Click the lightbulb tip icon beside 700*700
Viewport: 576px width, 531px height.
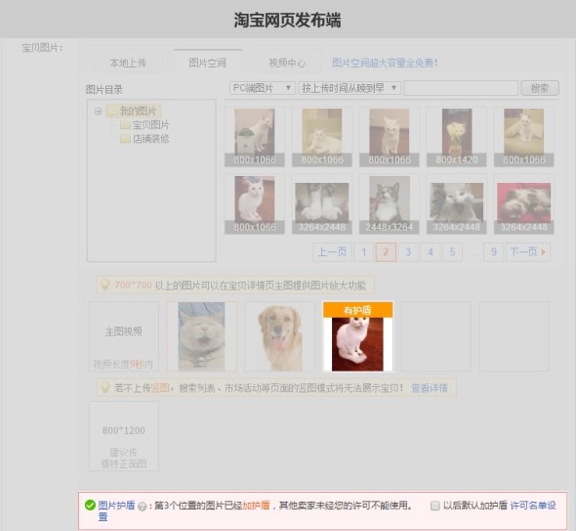pos(105,285)
